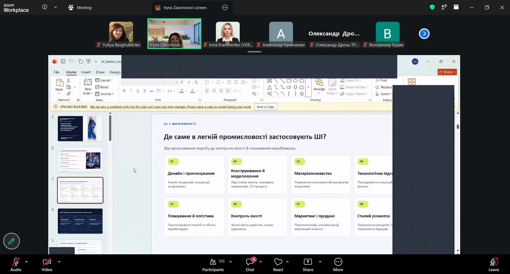Open the Chat panel in Zoom
Viewport: 510px width, 274px height.
[250, 265]
